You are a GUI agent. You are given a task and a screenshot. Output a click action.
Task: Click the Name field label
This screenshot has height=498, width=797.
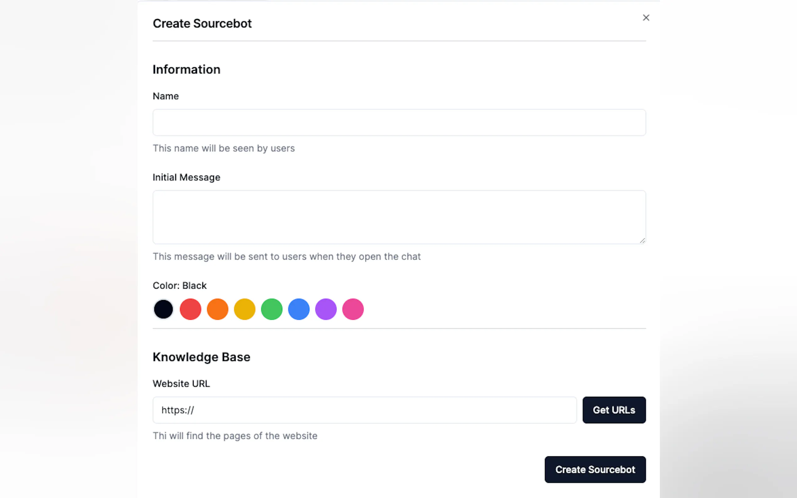click(x=166, y=96)
